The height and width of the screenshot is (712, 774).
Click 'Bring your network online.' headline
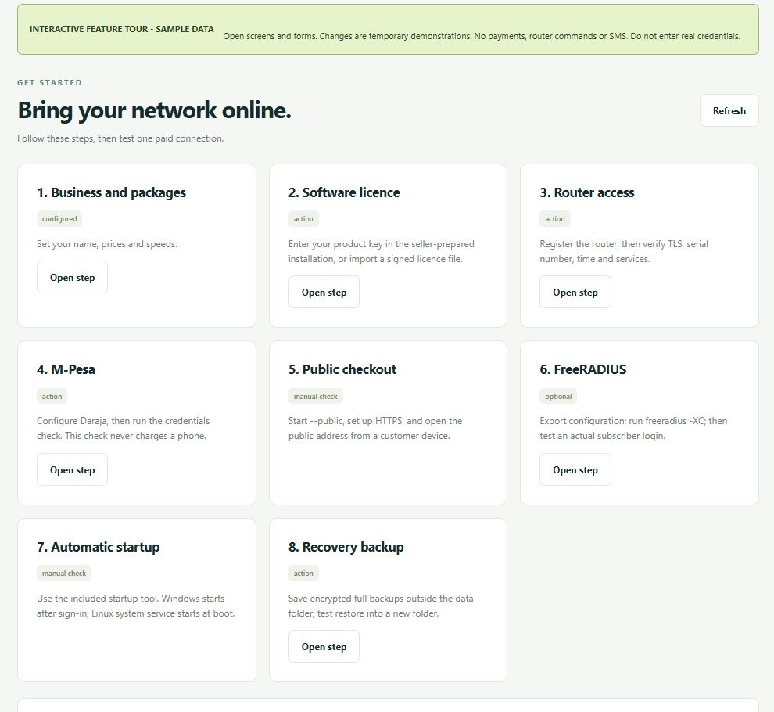click(x=155, y=110)
